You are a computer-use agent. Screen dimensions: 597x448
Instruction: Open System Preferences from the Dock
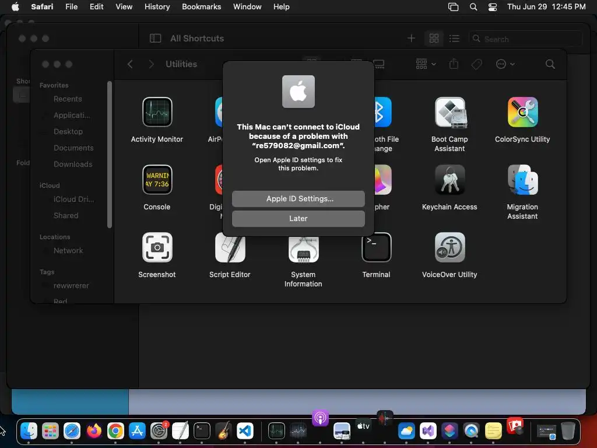coord(159,431)
